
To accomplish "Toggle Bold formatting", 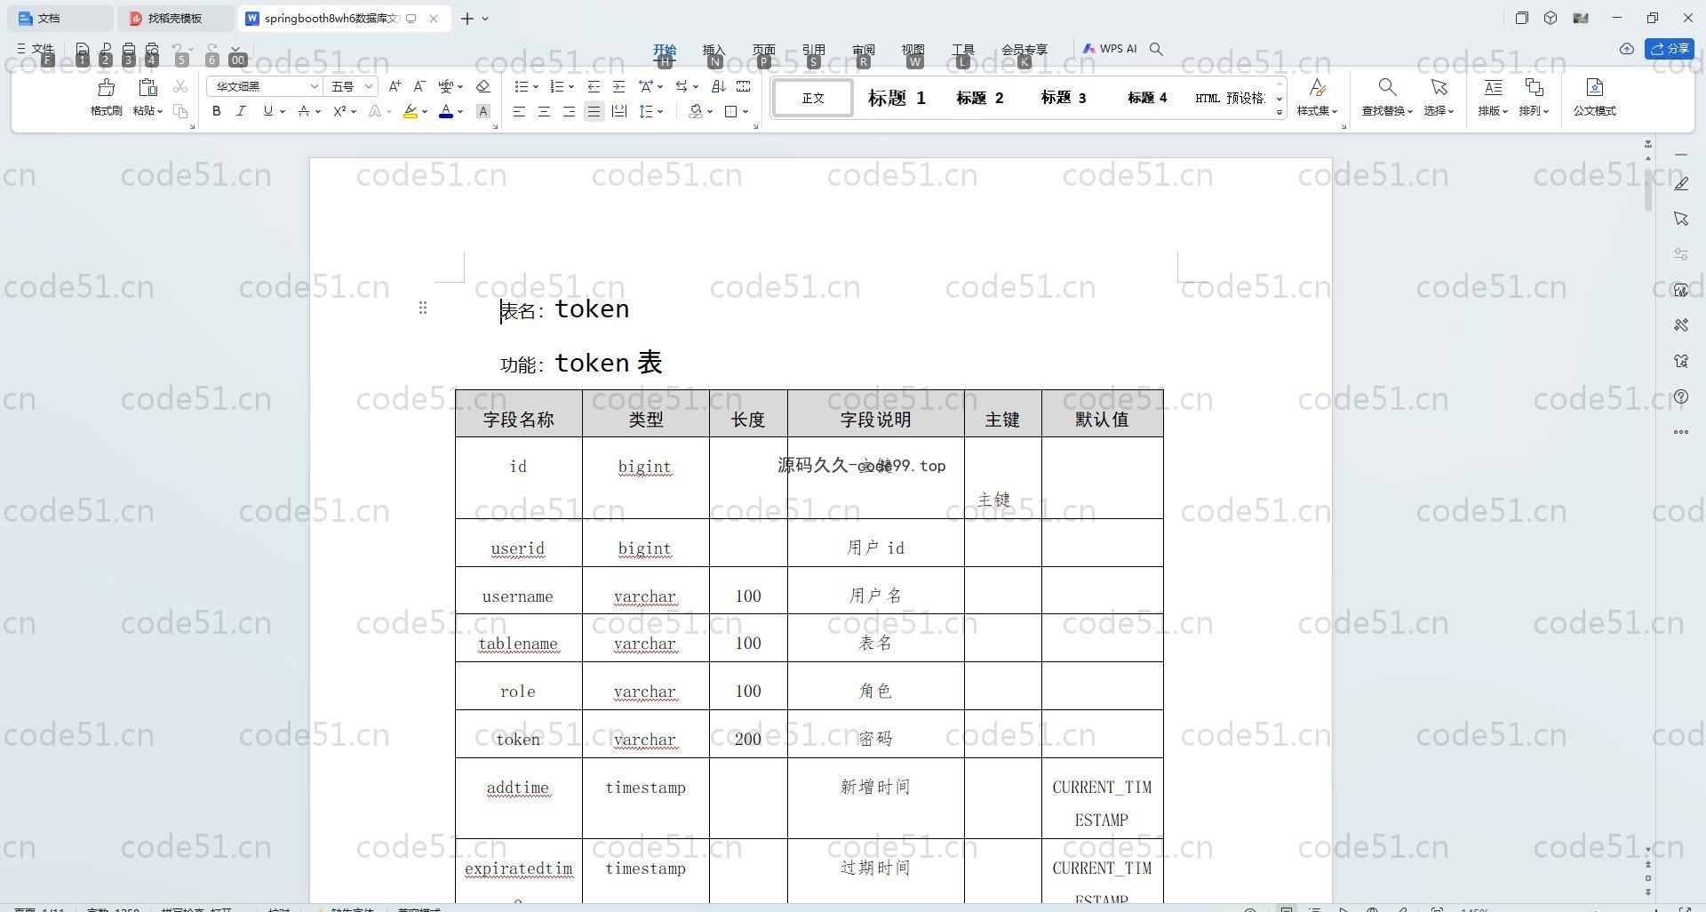I will coord(216,111).
